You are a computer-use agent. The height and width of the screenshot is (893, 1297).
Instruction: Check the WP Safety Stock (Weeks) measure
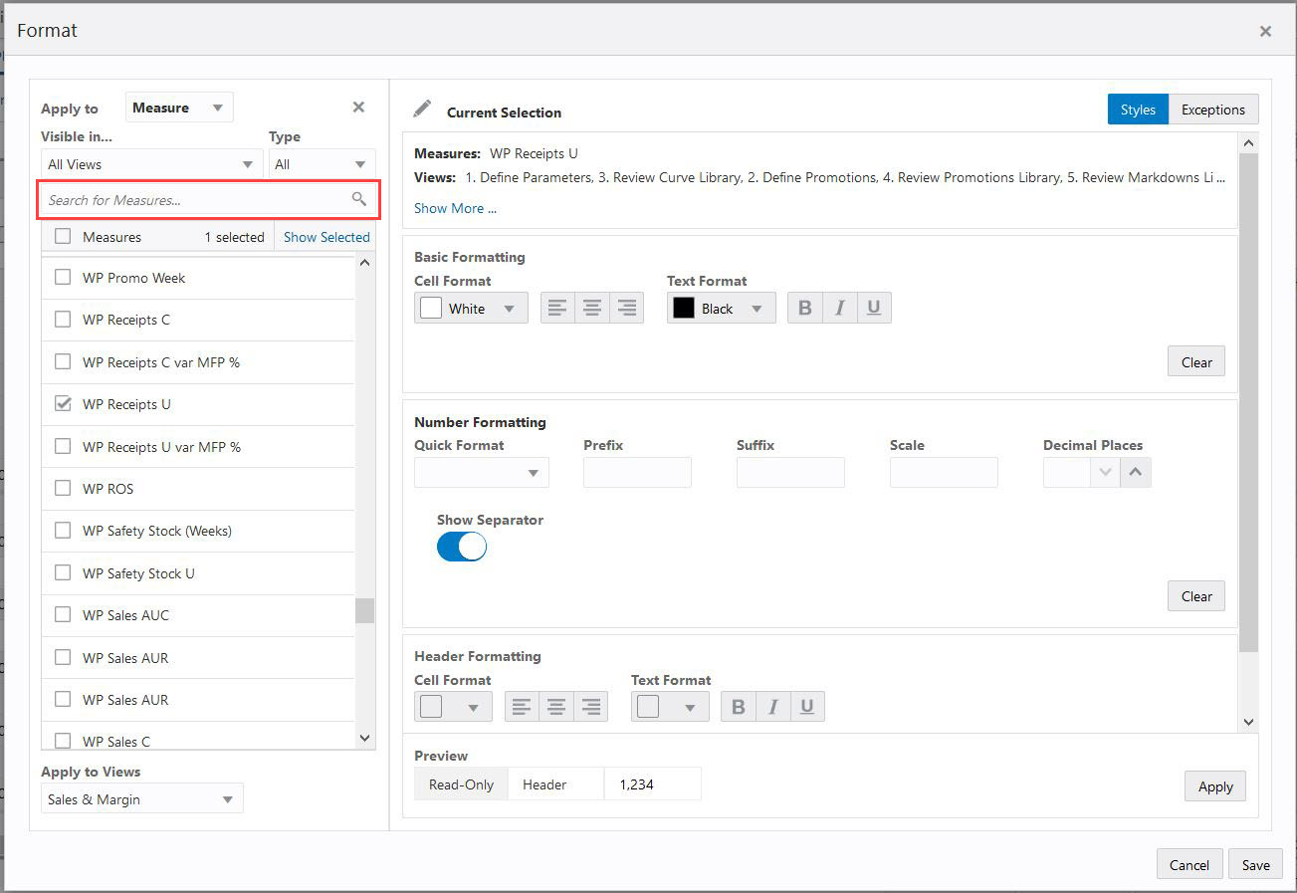(x=63, y=531)
